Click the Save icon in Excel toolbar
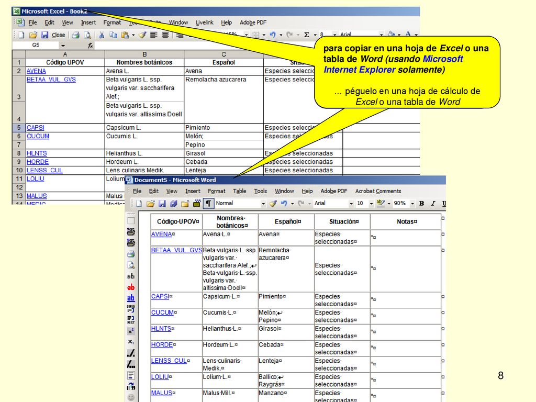Viewport: 536px width, 402px height. [44, 35]
